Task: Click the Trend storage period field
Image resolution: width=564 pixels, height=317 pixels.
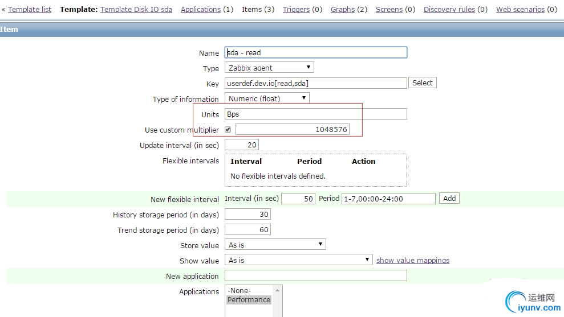Action: 248,229
